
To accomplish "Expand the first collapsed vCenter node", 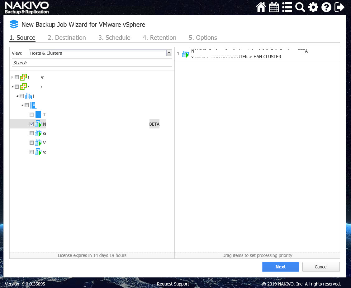I will pyautogui.click(x=12, y=77).
